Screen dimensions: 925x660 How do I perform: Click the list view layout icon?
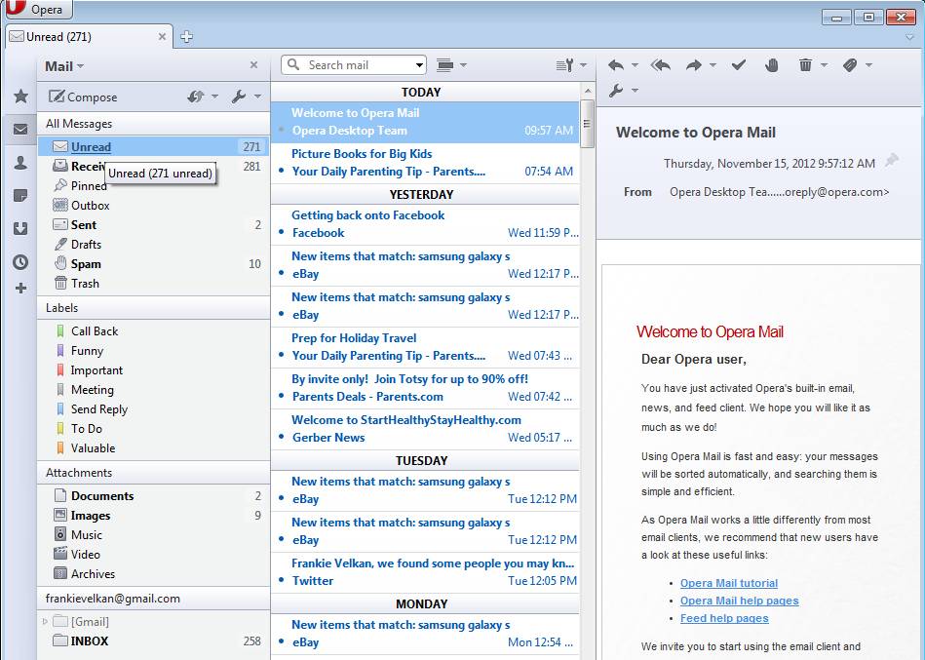[444, 65]
